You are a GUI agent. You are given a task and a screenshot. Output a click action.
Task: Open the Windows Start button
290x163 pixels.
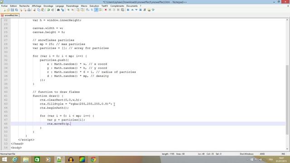click(x=4, y=159)
